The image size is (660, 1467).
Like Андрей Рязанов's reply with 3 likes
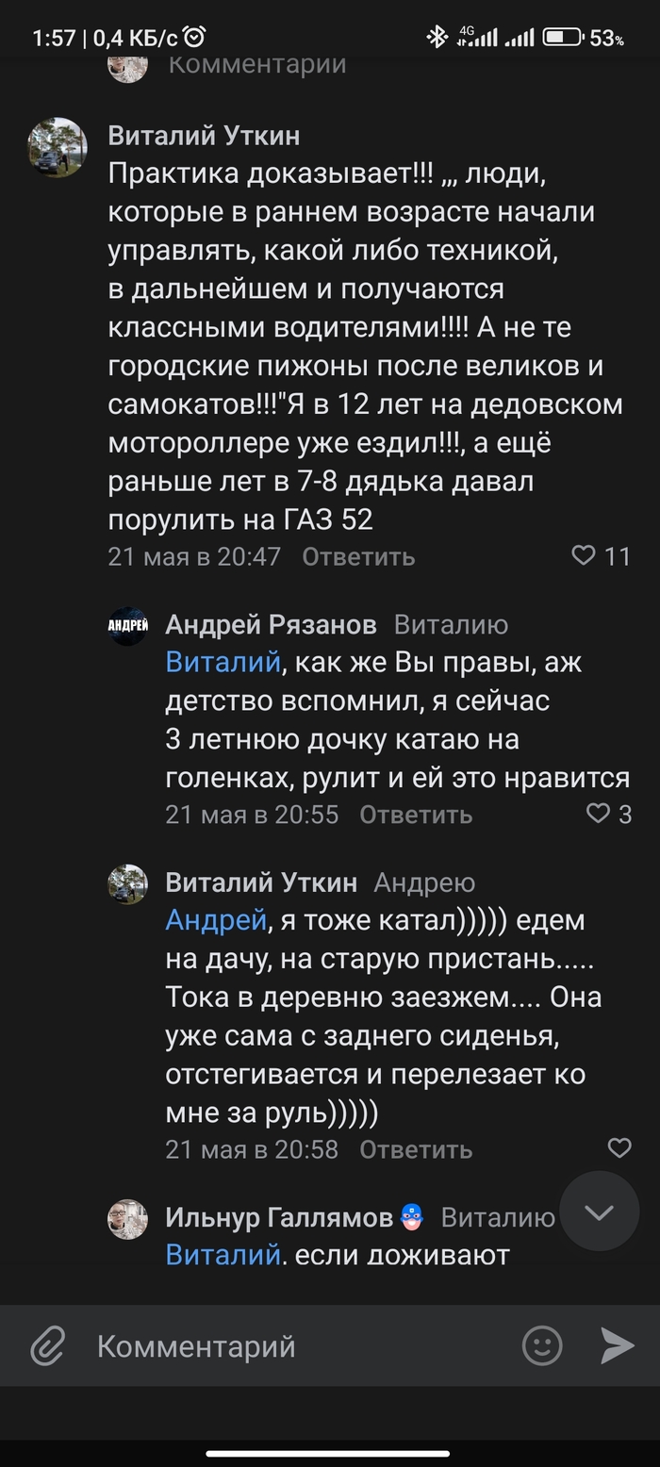tap(599, 814)
